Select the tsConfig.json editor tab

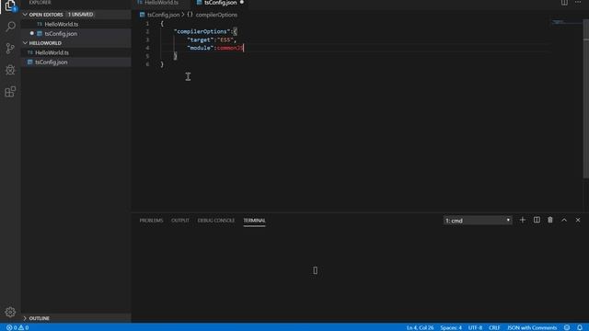220,3
